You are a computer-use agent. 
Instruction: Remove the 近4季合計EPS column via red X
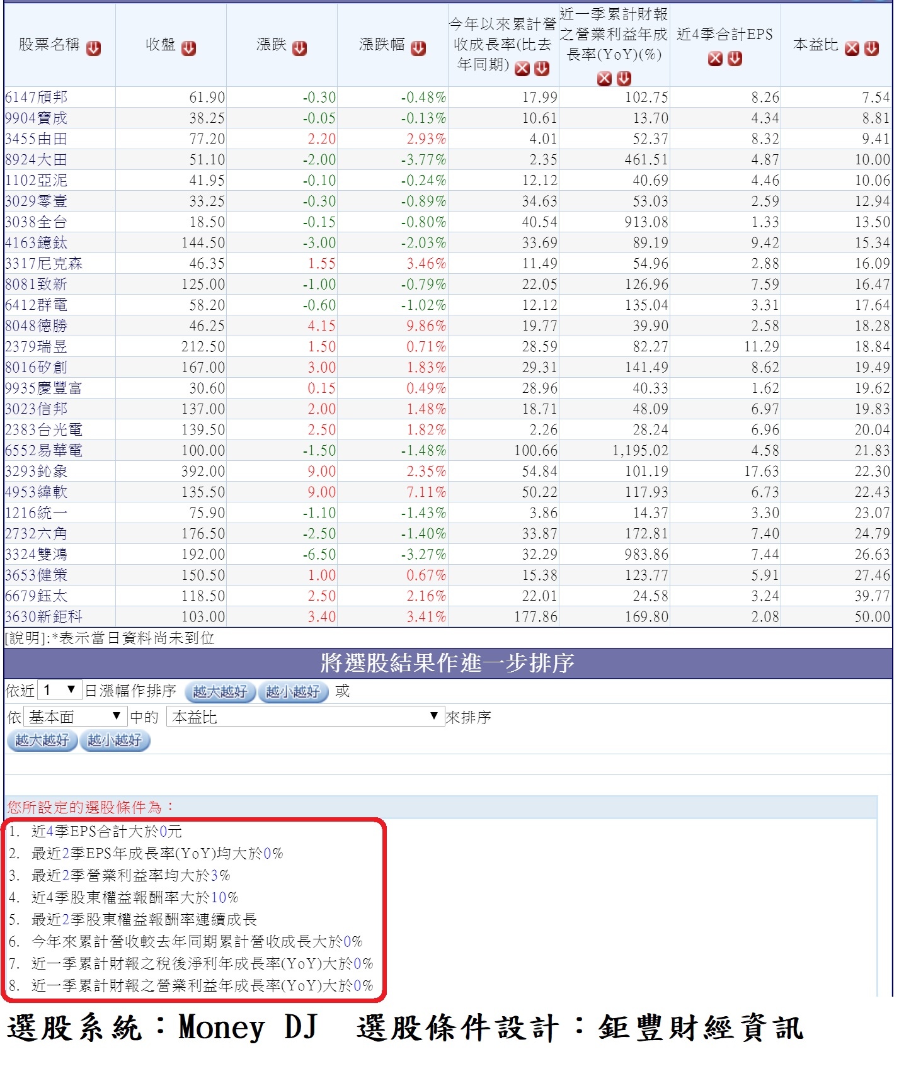point(715,59)
